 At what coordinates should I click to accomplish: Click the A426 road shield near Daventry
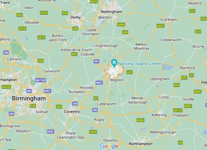pyautogui.click(x=93, y=132)
